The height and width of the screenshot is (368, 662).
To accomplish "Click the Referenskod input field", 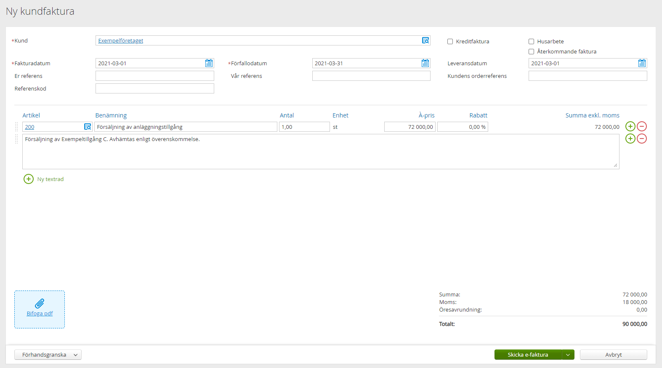I will 155,88.
